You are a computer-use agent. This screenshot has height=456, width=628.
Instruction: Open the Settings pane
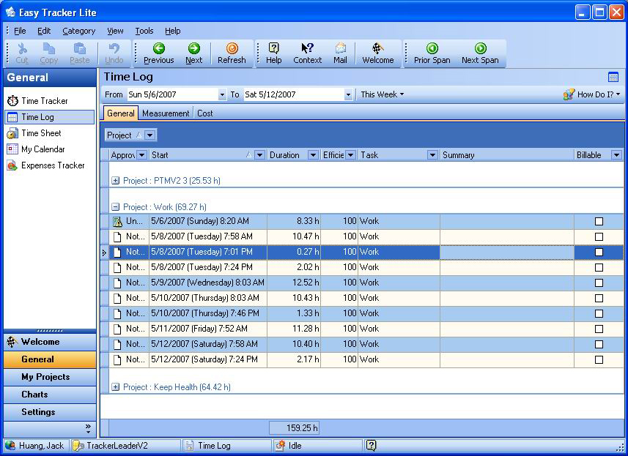[50, 412]
